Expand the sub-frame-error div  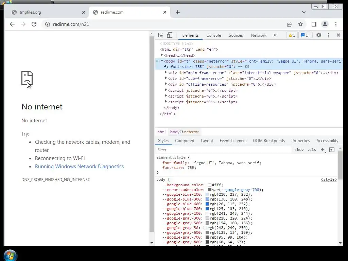coord(166,78)
